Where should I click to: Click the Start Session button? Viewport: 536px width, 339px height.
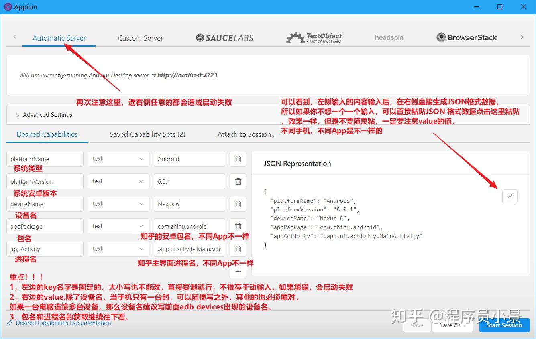pyautogui.click(x=504, y=325)
